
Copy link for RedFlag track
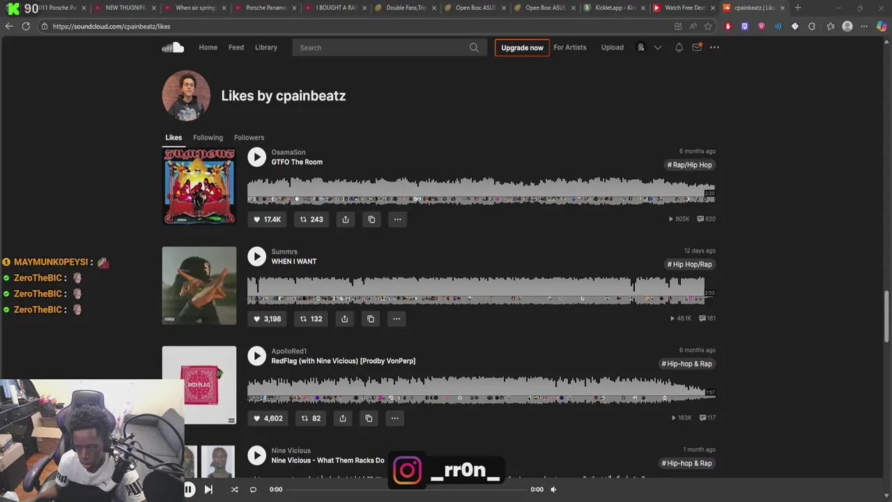pyautogui.click(x=369, y=418)
